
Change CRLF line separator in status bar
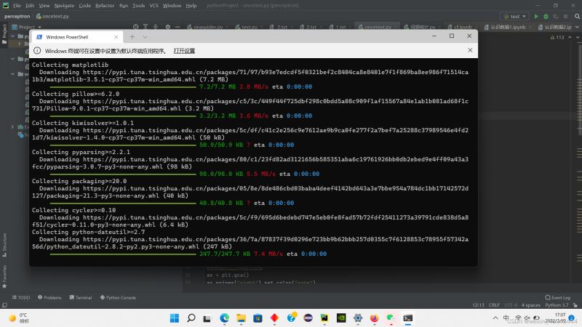point(494,304)
